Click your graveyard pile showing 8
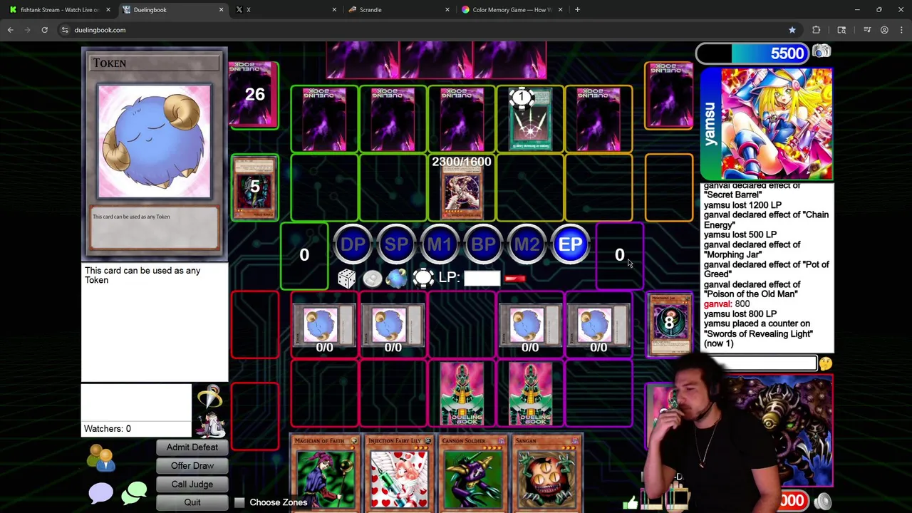Image resolution: width=912 pixels, height=513 pixels. [669, 324]
